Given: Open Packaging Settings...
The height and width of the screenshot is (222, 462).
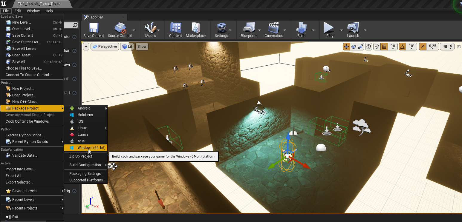Looking at the screenshot, I should [85, 174].
